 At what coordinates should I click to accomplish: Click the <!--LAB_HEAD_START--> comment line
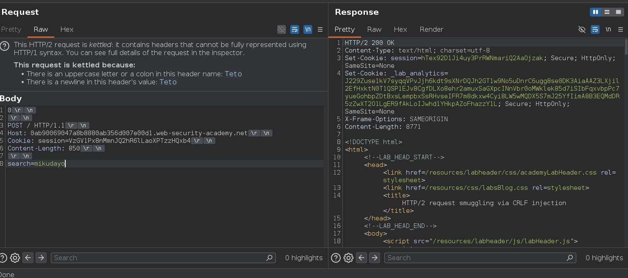(x=404, y=157)
